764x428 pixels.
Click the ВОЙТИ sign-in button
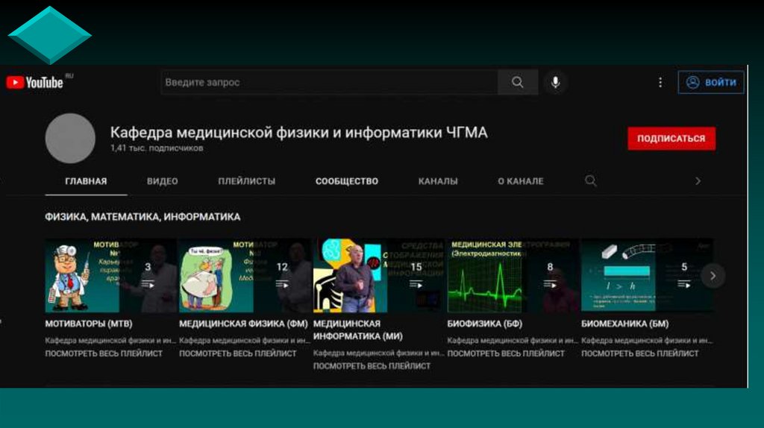(711, 82)
